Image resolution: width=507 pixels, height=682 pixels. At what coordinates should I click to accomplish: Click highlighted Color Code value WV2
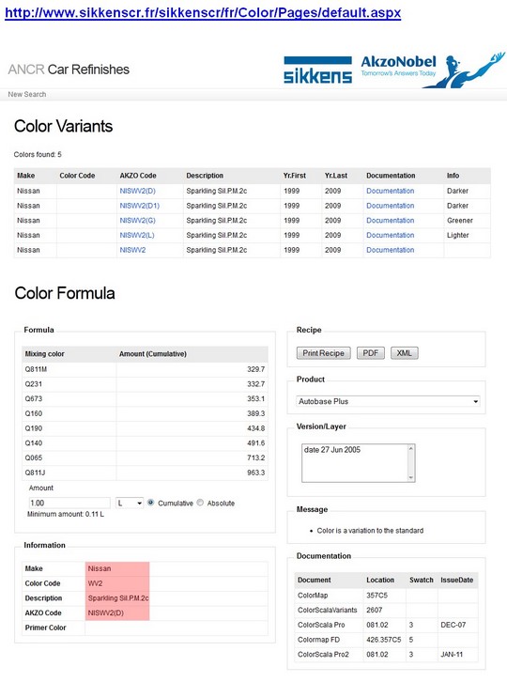coord(95,583)
